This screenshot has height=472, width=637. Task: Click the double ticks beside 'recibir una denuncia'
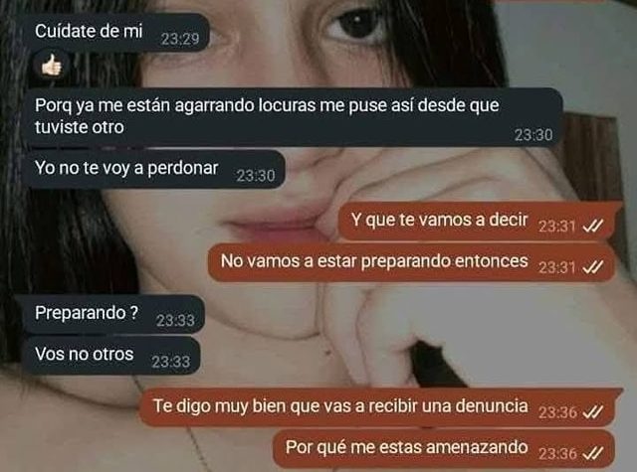pyautogui.click(x=593, y=412)
